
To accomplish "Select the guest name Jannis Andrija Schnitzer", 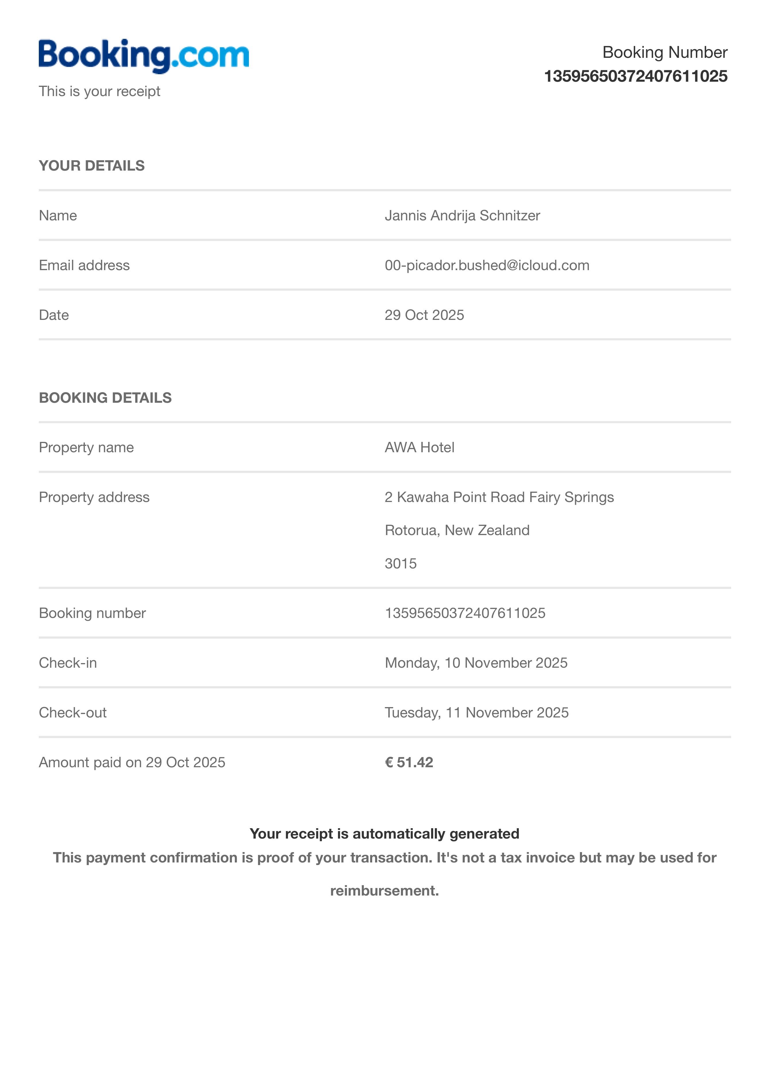I will click(x=462, y=215).
